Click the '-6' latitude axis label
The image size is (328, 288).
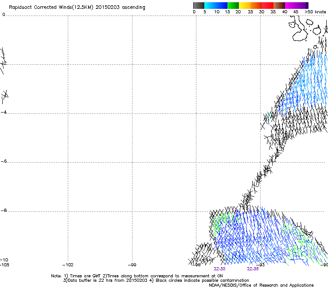point(4,161)
